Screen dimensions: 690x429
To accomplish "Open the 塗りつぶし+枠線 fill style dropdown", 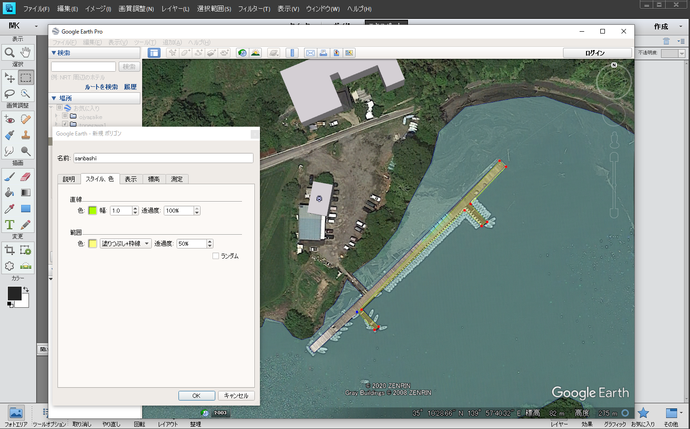I will tap(126, 243).
